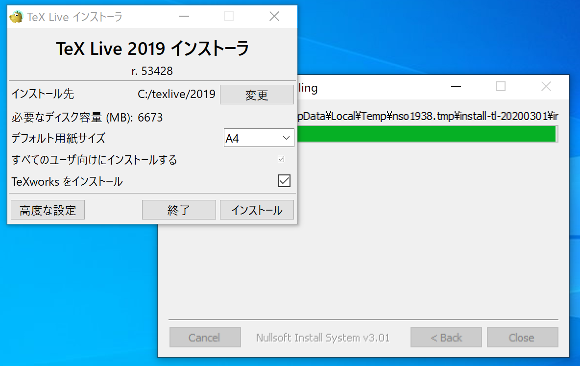
Task: Click the TeX Live 2019 インストーラ heading
Action: click(x=152, y=49)
